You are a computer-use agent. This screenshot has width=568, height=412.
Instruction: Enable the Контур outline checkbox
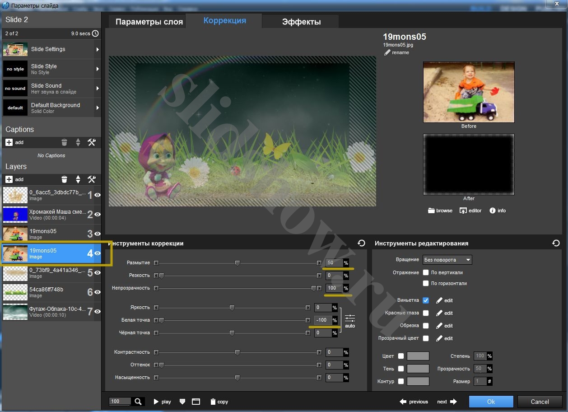tap(401, 381)
